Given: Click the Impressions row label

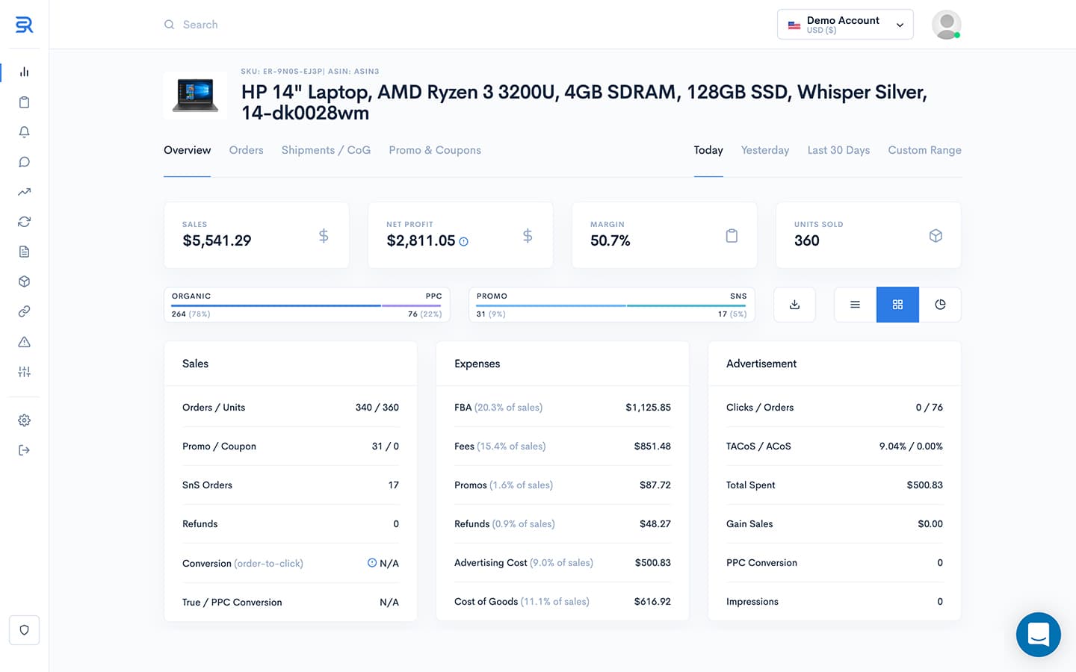Looking at the screenshot, I should [x=752, y=602].
